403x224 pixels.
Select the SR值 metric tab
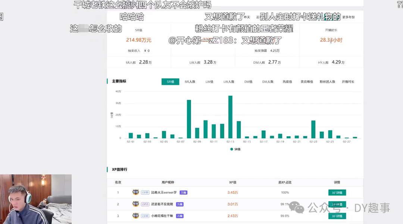[x=171, y=82]
